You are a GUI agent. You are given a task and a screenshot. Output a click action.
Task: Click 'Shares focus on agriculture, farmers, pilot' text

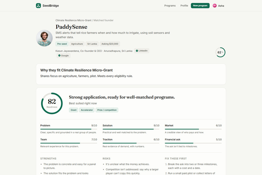86,76
